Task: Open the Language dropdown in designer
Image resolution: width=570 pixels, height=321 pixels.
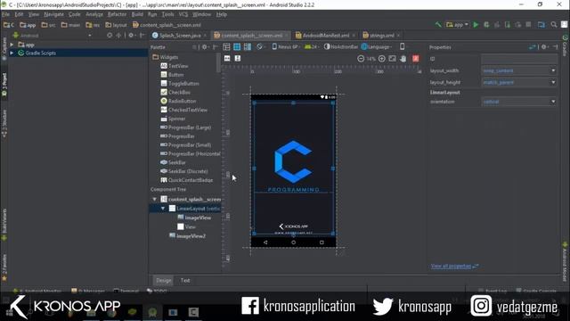Action: [377, 46]
